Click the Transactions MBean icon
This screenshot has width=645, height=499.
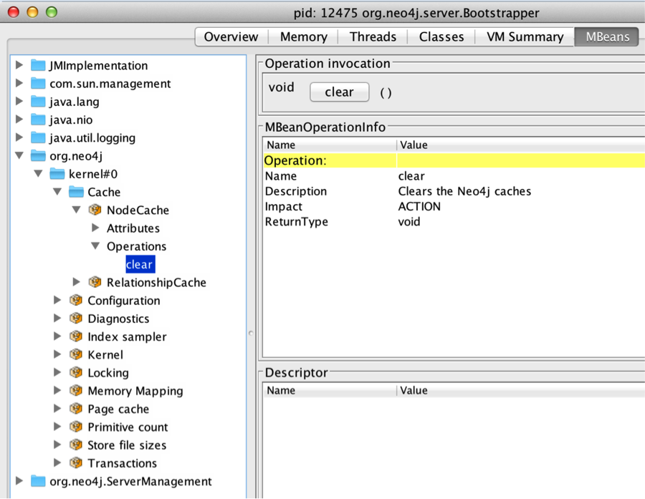(76, 463)
